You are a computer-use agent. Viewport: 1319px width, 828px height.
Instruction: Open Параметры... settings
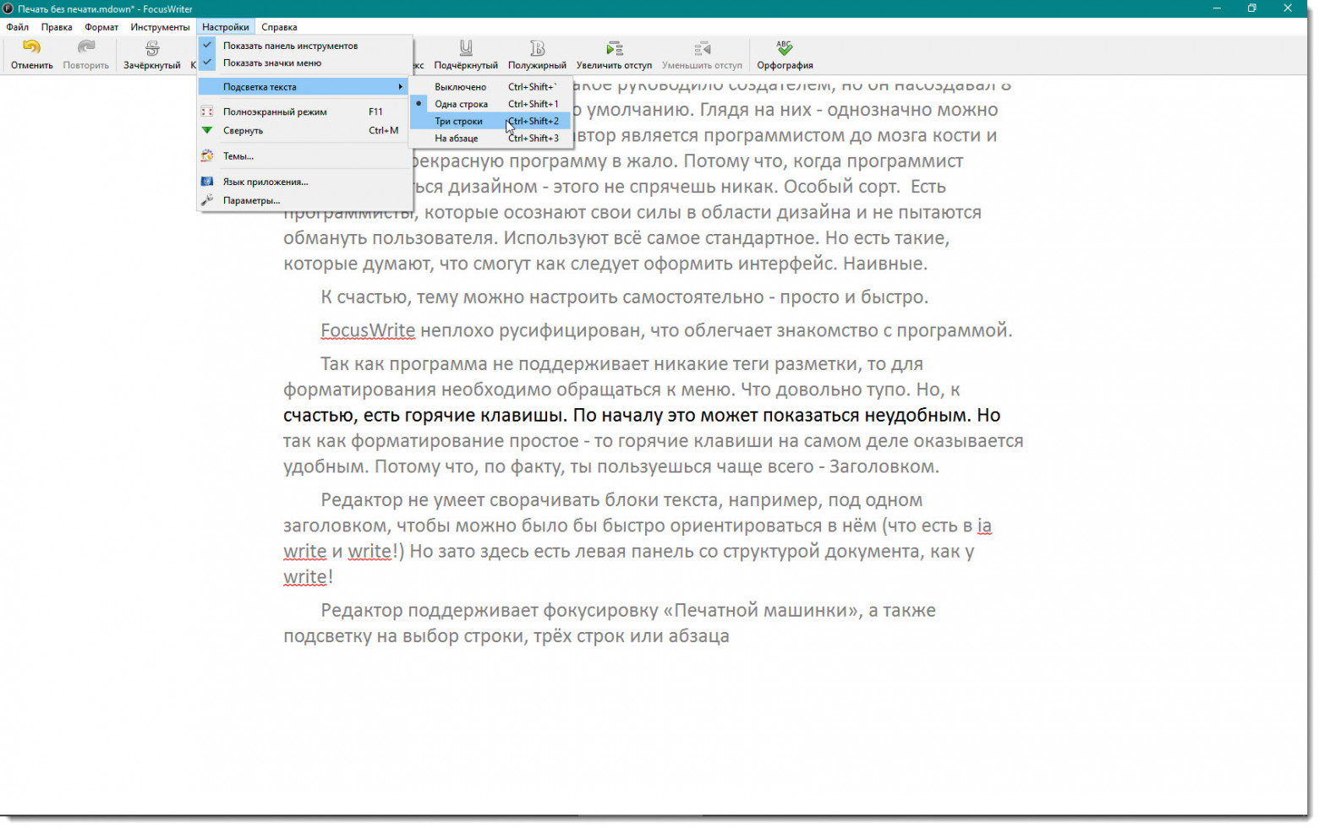pos(250,200)
